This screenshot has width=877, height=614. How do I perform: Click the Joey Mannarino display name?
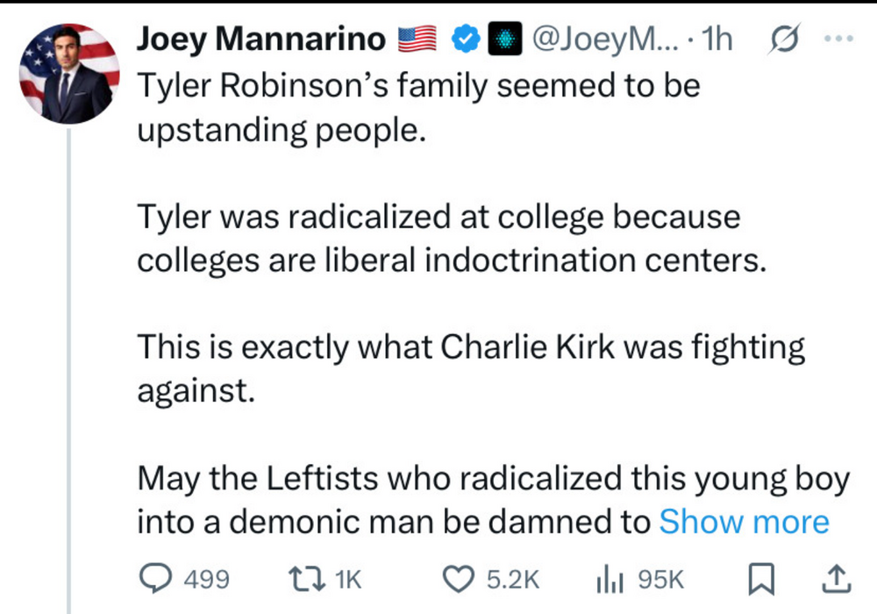tap(260, 39)
